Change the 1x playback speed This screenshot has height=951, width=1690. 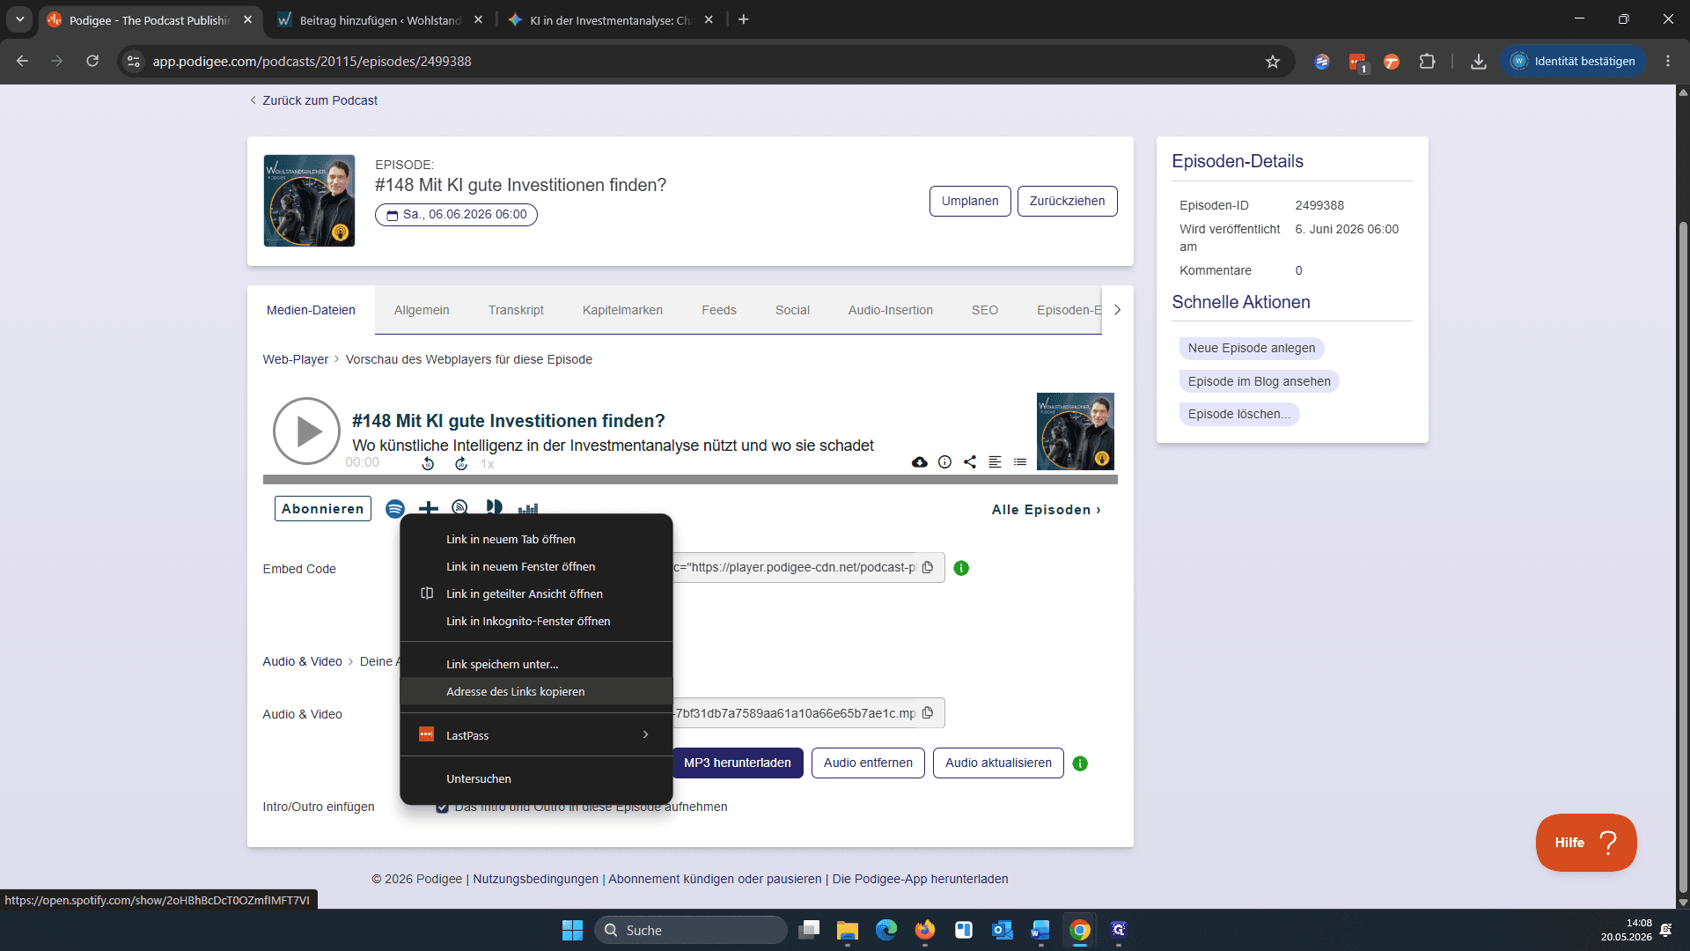488,464
